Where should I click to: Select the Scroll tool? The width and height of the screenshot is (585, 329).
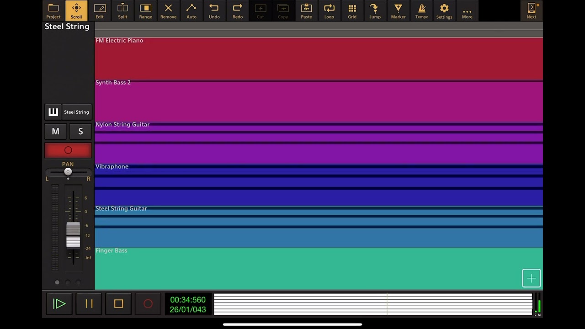click(76, 11)
